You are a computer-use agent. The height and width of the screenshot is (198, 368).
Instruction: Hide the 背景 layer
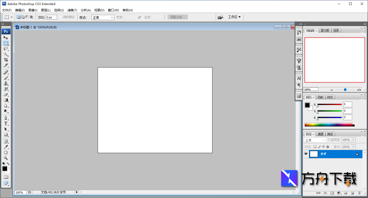click(306, 154)
